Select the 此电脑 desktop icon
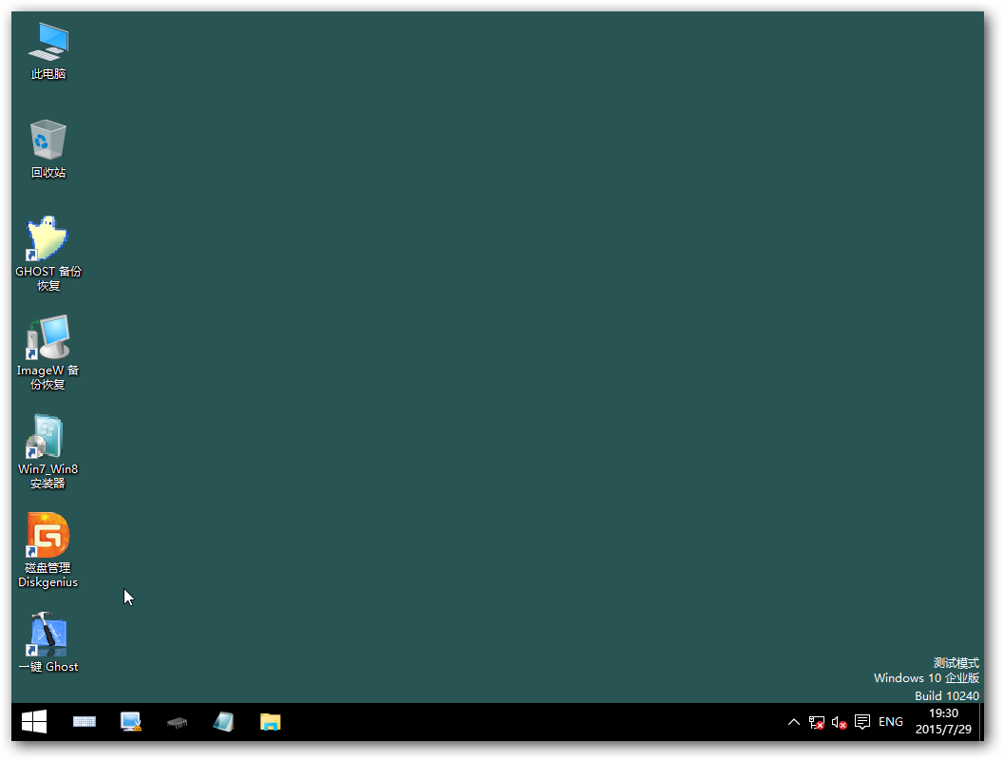 tap(48, 51)
